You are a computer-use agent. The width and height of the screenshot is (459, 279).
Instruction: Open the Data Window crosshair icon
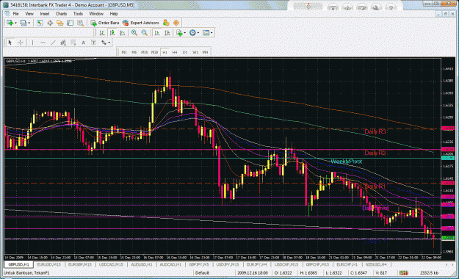pyautogui.click(x=50, y=23)
